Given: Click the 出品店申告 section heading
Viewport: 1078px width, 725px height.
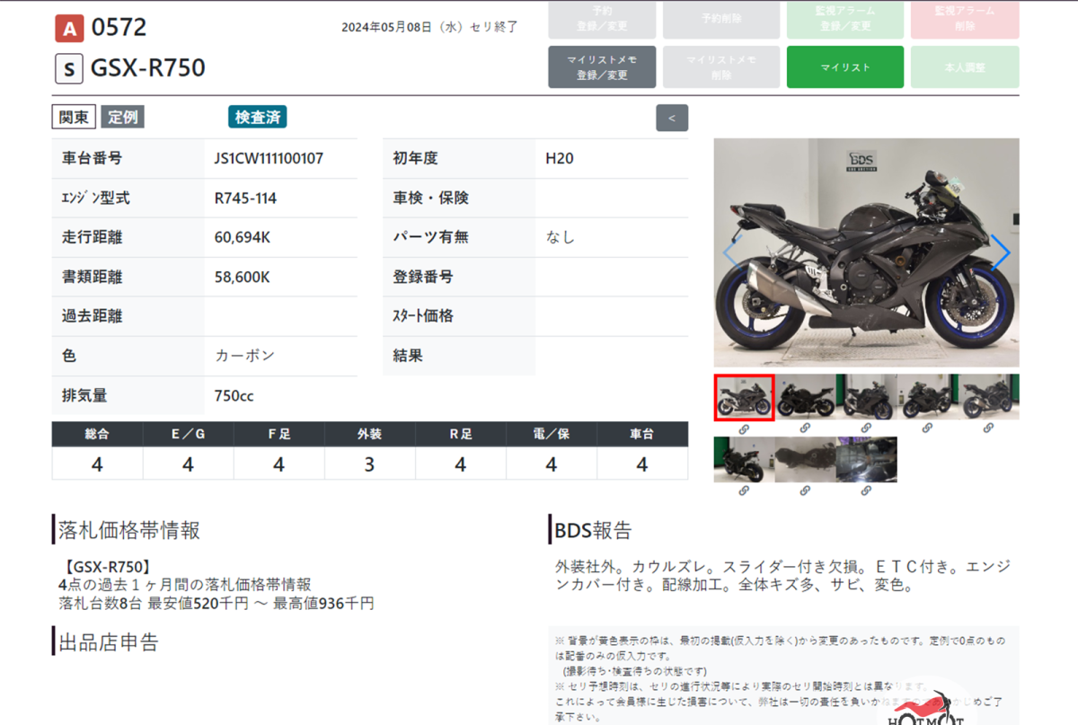Looking at the screenshot, I should [x=108, y=642].
